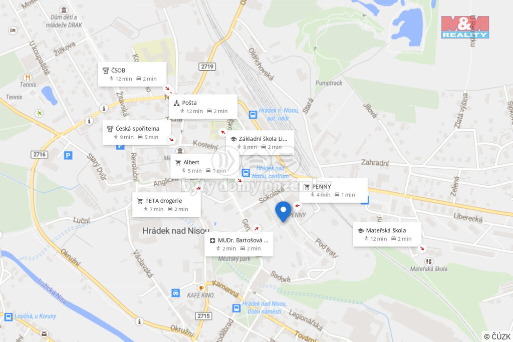This screenshot has width=513, height=342.
Task: Open the Pošta info card
Action: (203, 107)
